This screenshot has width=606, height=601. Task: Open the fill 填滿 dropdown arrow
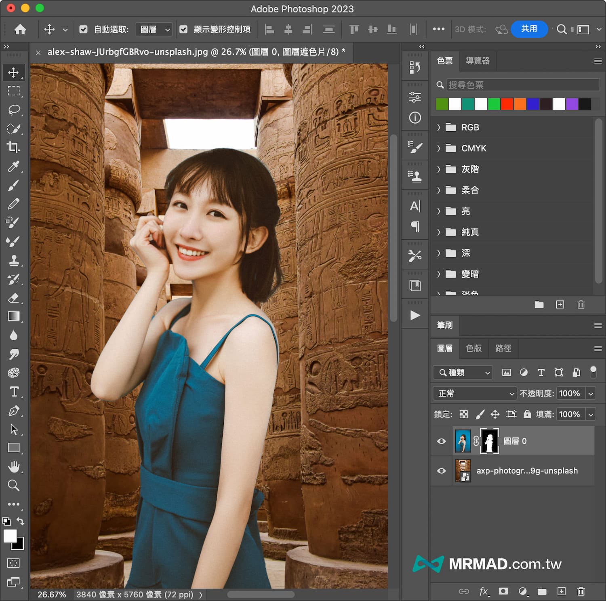pyautogui.click(x=591, y=414)
